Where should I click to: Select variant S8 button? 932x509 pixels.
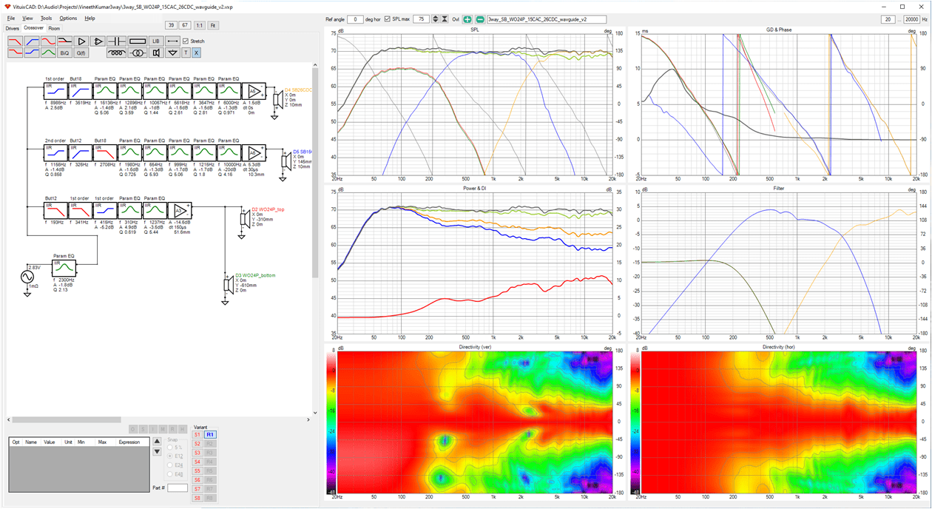click(x=197, y=498)
